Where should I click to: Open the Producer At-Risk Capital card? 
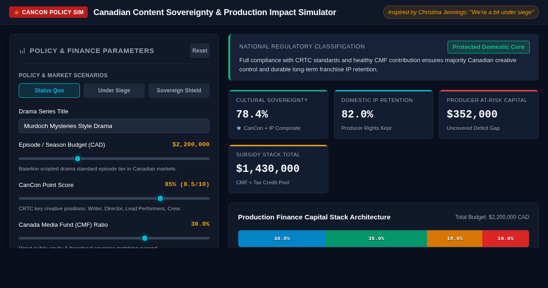click(489, 114)
